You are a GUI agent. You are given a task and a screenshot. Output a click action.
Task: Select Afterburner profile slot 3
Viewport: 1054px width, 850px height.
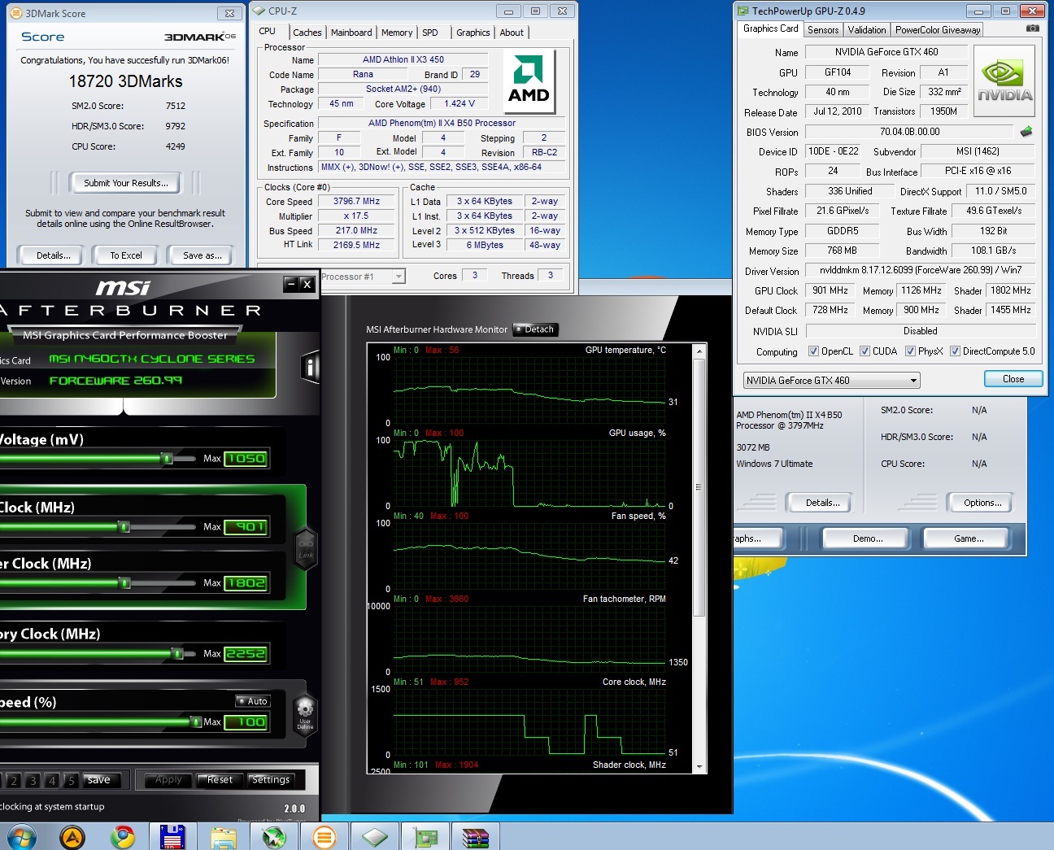click(x=33, y=780)
